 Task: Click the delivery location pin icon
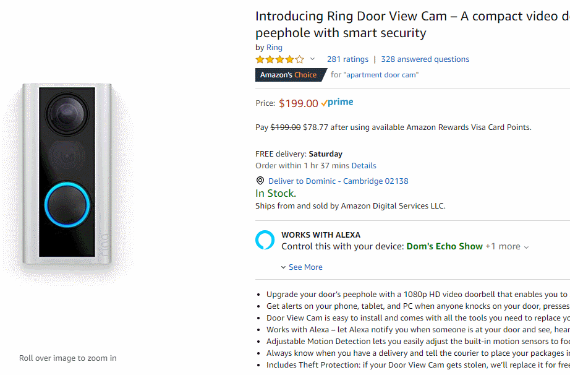tap(260, 181)
